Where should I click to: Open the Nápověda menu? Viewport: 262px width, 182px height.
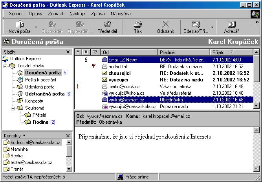click(121, 14)
